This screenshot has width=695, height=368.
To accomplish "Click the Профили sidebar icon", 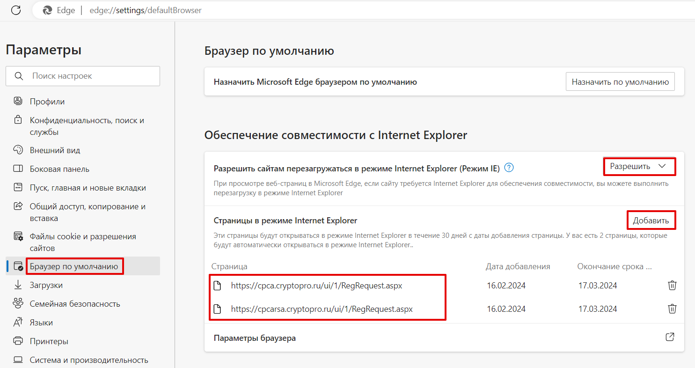I will 18,101.
